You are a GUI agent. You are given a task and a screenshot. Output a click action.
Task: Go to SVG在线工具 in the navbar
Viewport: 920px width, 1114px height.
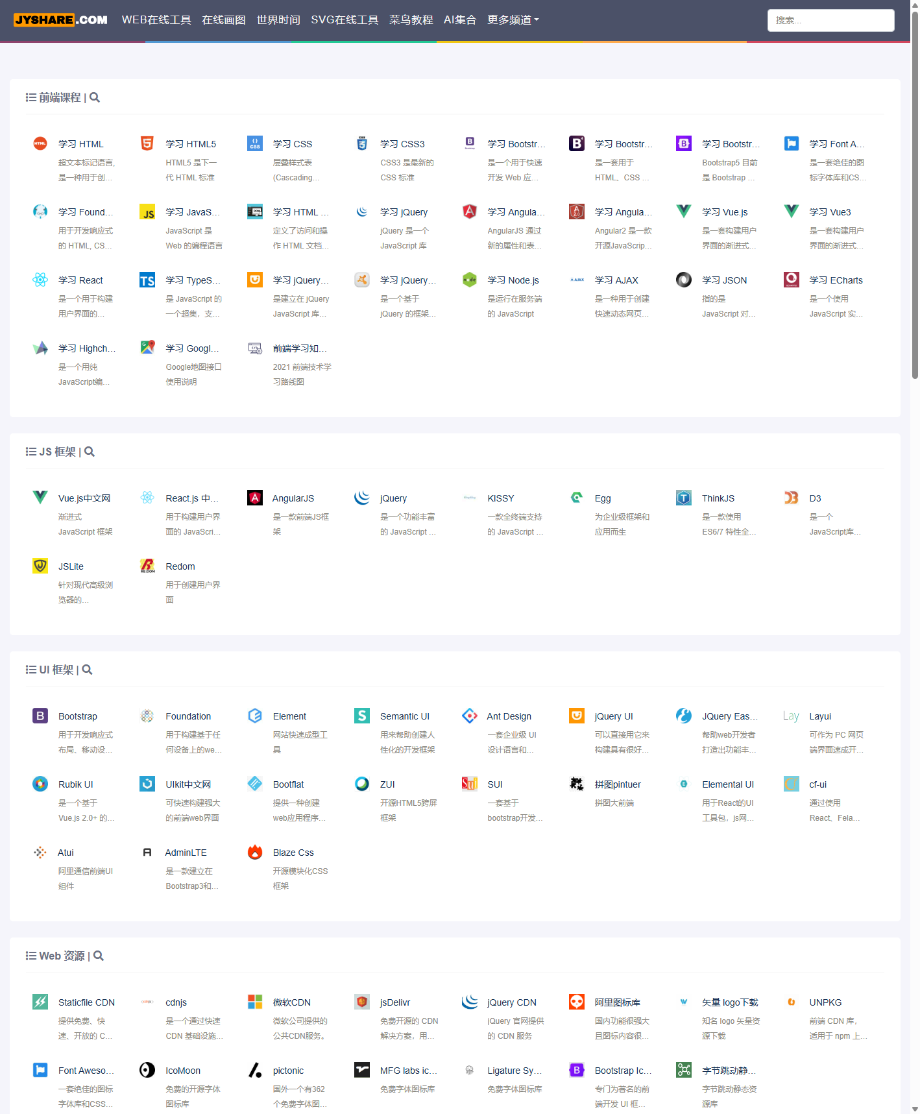point(345,20)
